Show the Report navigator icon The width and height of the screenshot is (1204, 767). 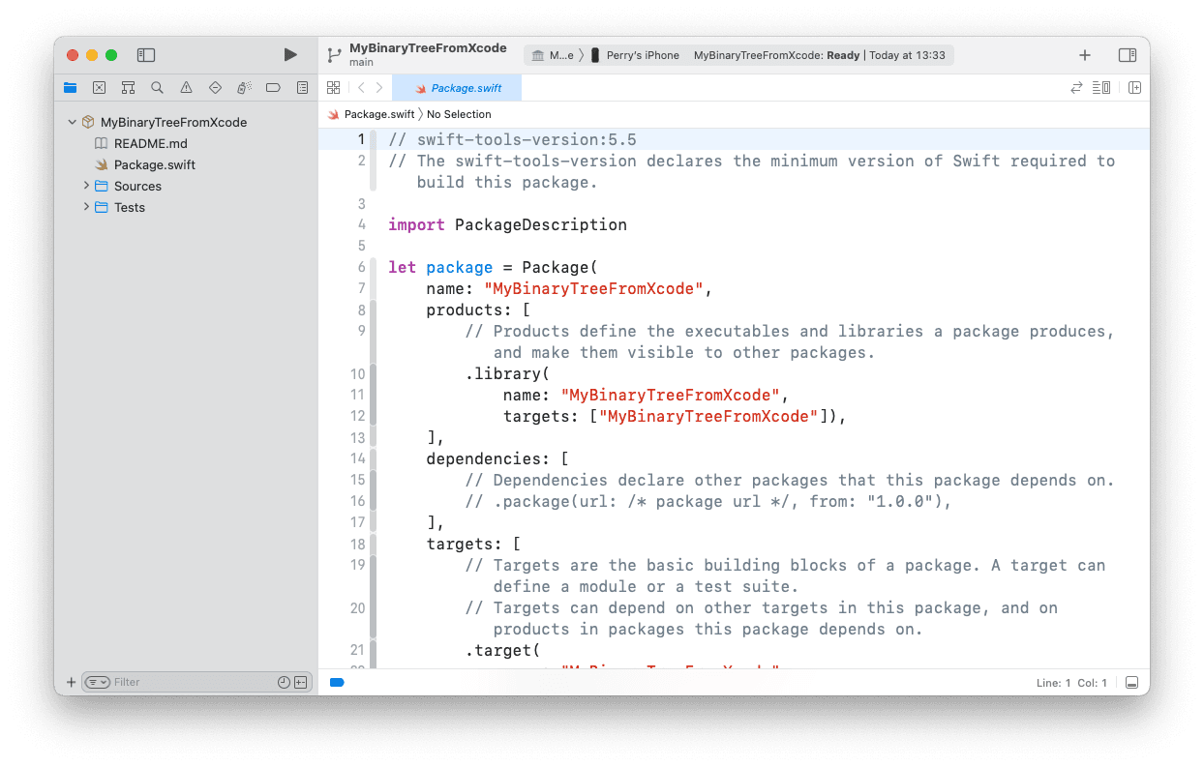pos(302,88)
